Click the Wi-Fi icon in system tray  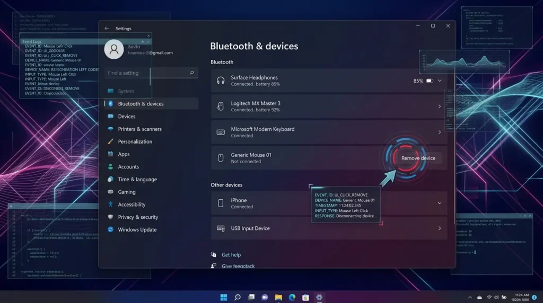coord(489,297)
